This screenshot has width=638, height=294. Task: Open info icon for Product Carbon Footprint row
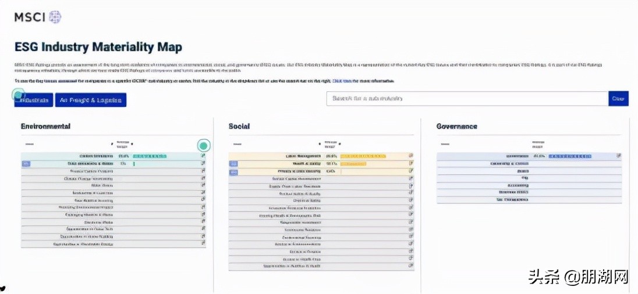click(x=203, y=171)
